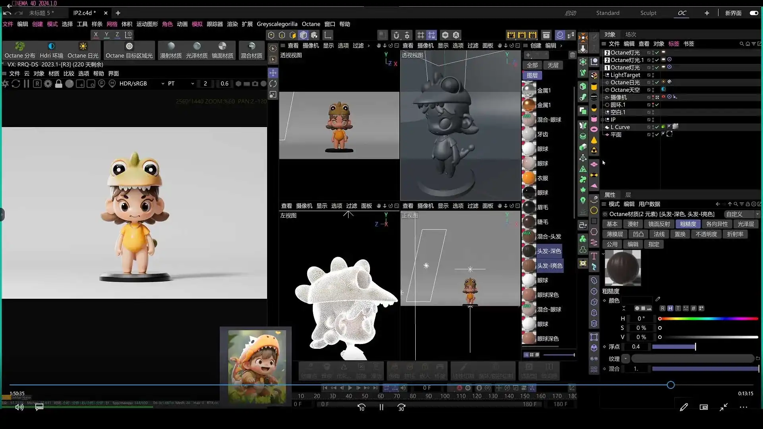
Task: Select the 衣服 orange material ball
Action: [529, 178]
